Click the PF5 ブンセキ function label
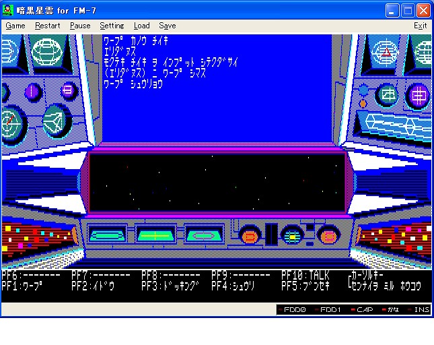 click(305, 286)
